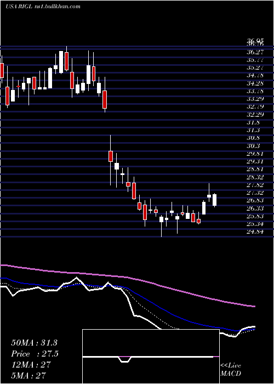Click the 29.81 price axis label
Screen dimensions: 274x384
pos(255,154)
